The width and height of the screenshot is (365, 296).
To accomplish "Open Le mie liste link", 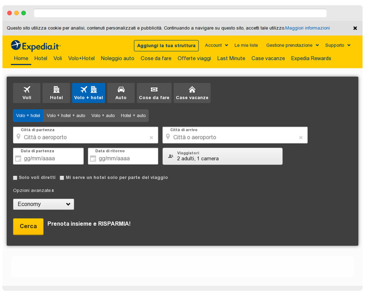I will [x=246, y=45].
